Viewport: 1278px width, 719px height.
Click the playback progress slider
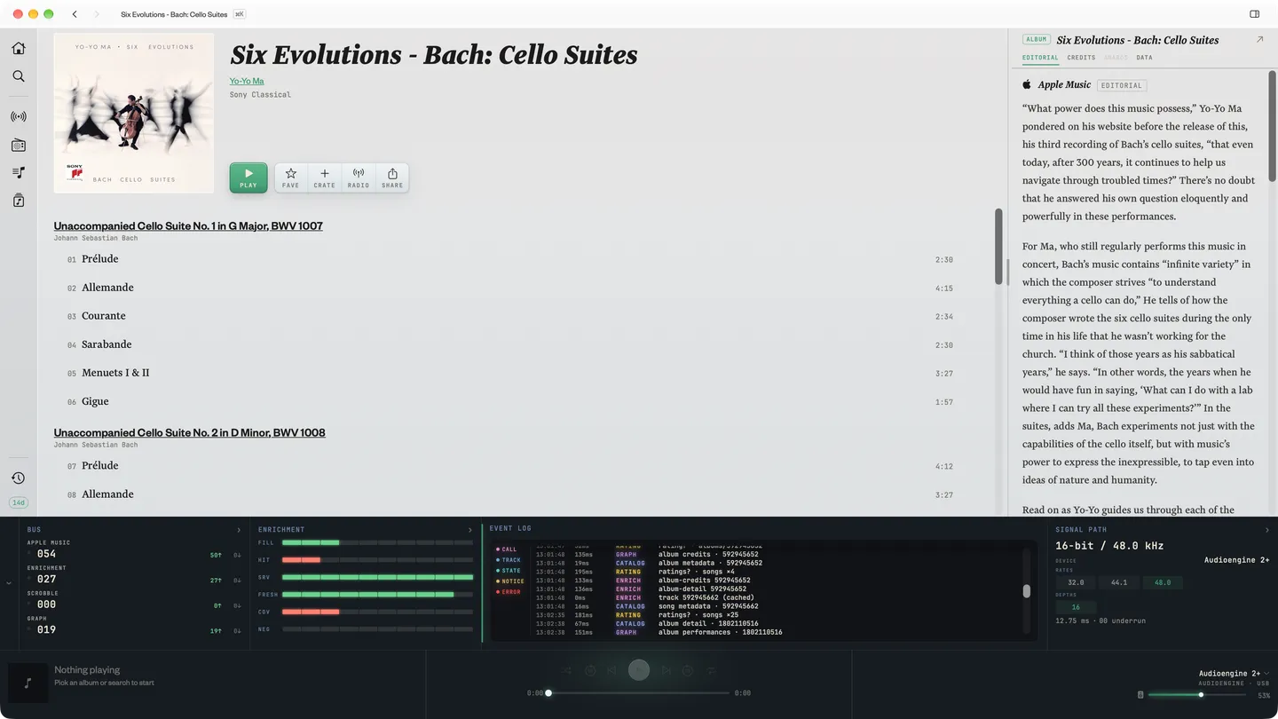[x=639, y=693]
